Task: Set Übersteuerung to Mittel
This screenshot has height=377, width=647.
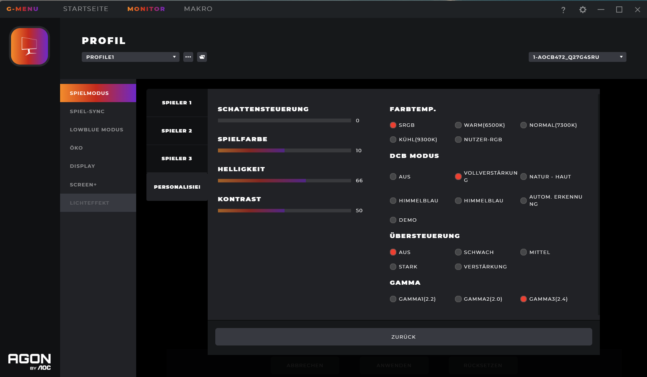Action: tap(524, 252)
